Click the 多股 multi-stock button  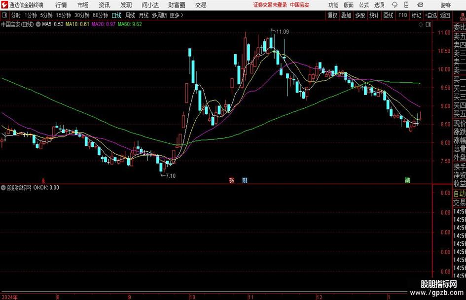click(360, 15)
